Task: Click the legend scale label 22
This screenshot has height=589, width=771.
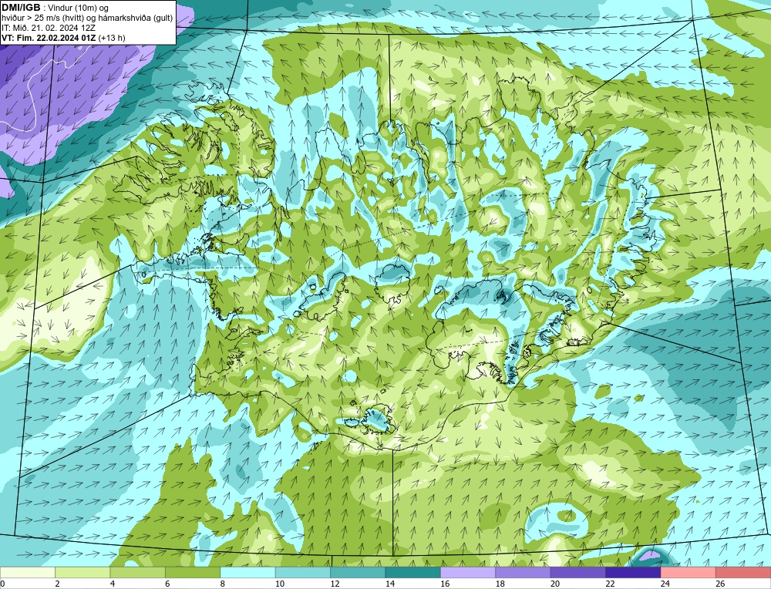Action: (610, 584)
